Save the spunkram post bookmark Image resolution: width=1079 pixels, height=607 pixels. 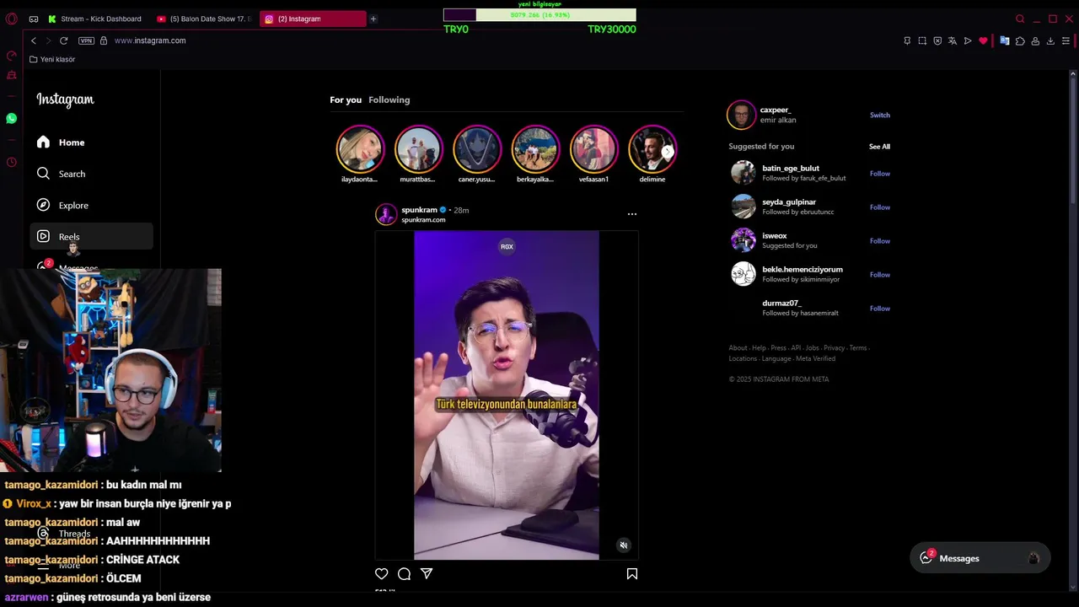pyautogui.click(x=632, y=574)
